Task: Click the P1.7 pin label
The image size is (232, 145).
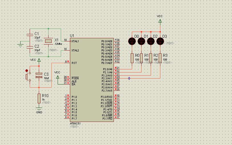Action: pos(74,119)
